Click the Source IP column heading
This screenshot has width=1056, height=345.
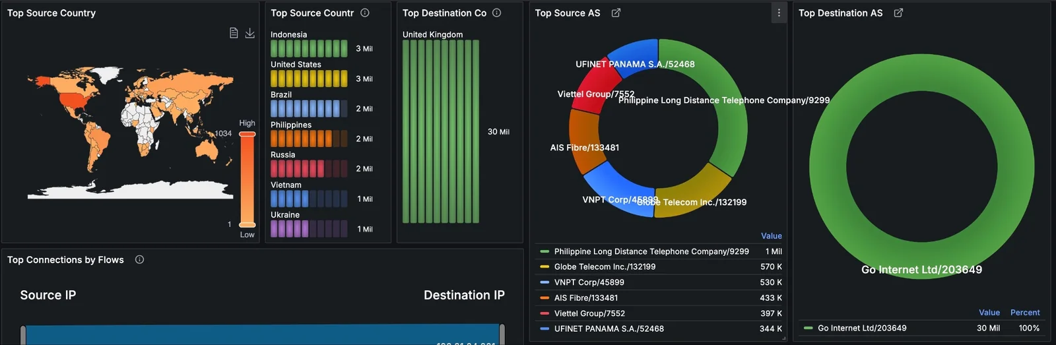48,295
